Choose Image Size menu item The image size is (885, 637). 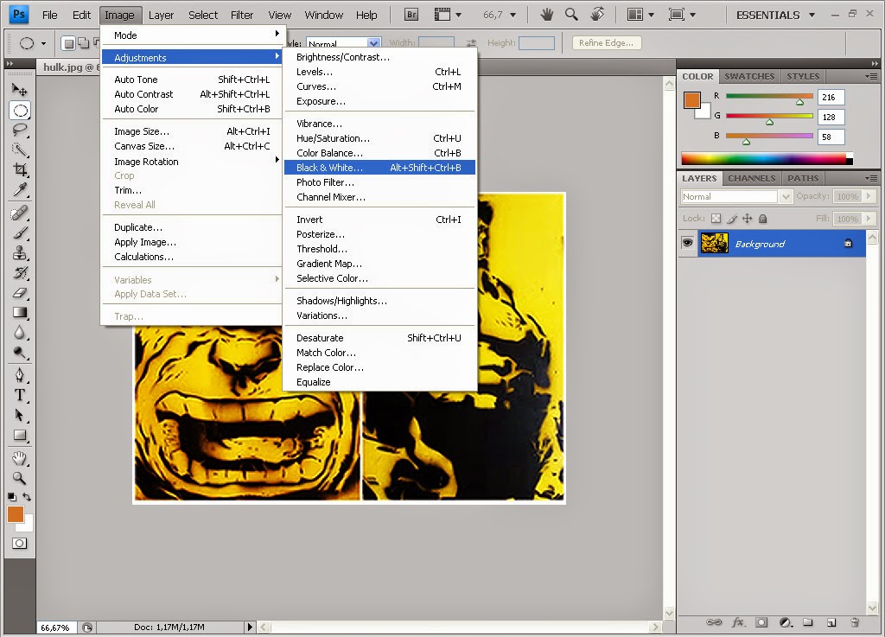click(192, 131)
